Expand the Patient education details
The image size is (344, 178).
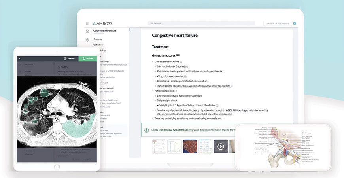click(x=176, y=91)
